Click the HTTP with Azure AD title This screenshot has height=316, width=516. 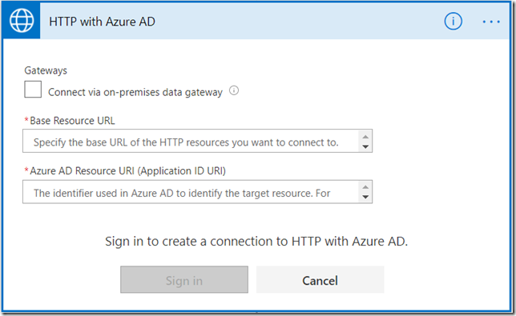[102, 22]
